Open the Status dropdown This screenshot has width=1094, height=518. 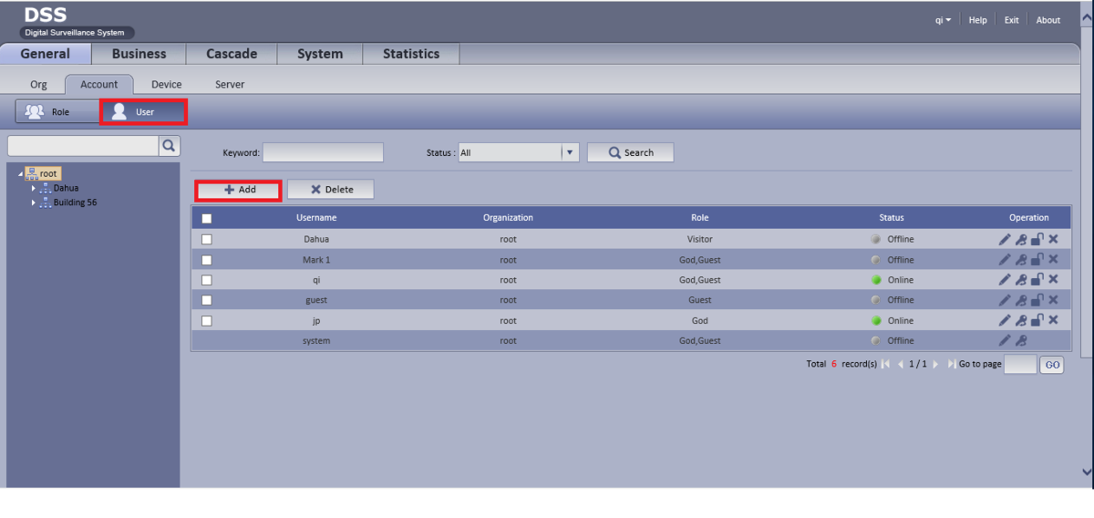tap(571, 152)
